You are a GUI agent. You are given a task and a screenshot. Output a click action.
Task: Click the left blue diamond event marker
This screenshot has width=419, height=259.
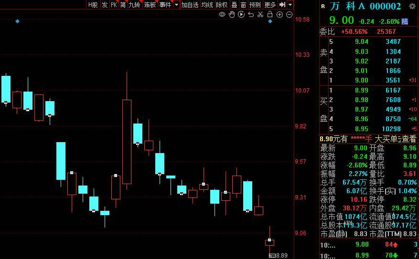17,21
